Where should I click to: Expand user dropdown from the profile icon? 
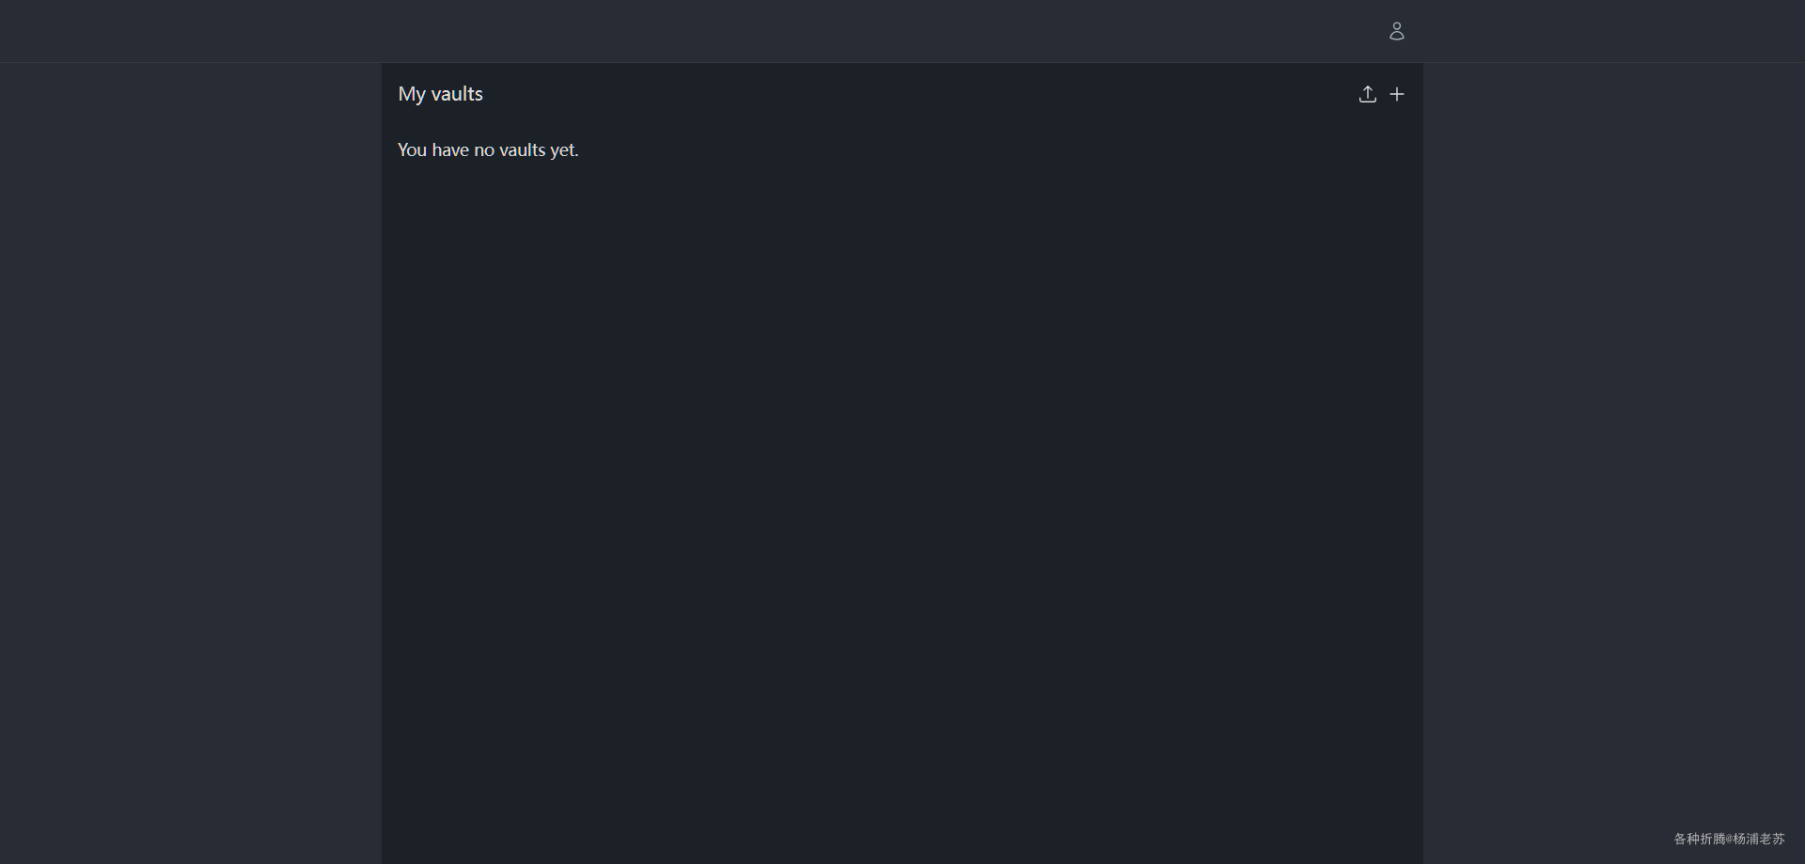(x=1396, y=31)
